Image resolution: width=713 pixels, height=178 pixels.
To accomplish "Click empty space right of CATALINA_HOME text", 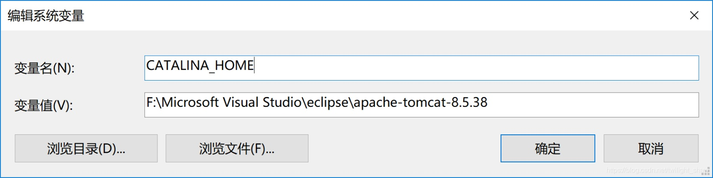I will [x=473, y=68].
